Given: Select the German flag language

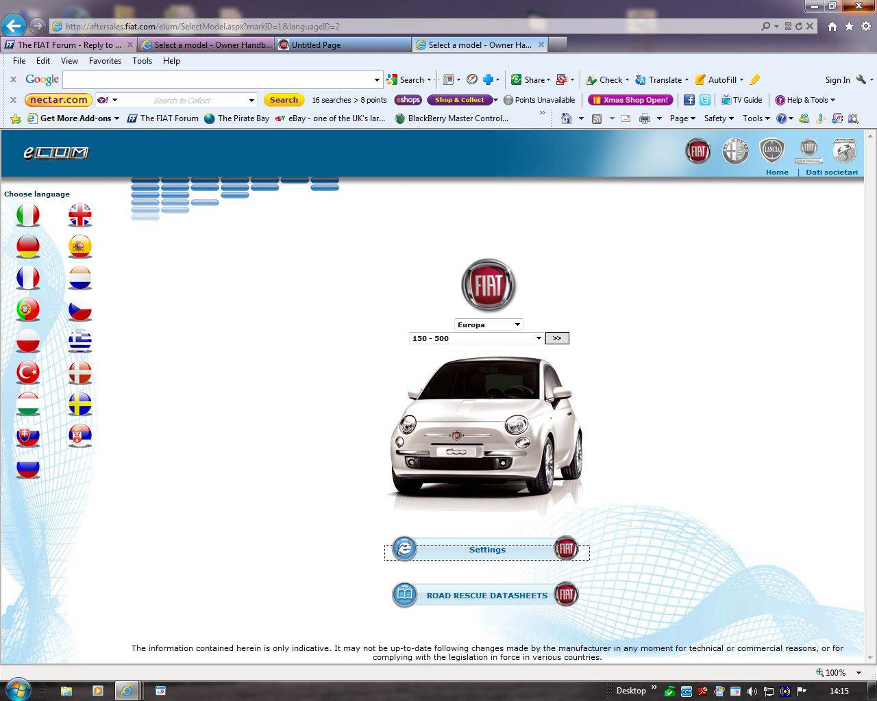Looking at the screenshot, I should pyautogui.click(x=28, y=246).
